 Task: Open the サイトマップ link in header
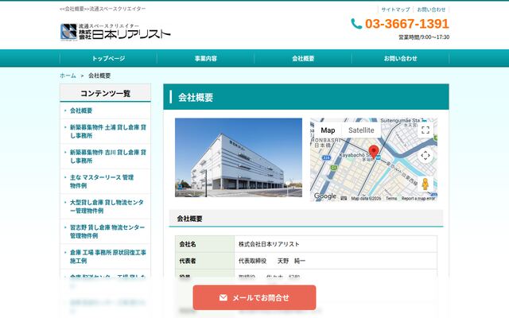pyautogui.click(x=396, y=10)
